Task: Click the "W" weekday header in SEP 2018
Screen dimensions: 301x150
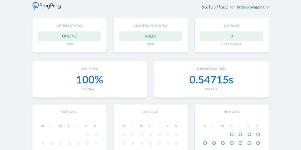Action: pos(61,126)
